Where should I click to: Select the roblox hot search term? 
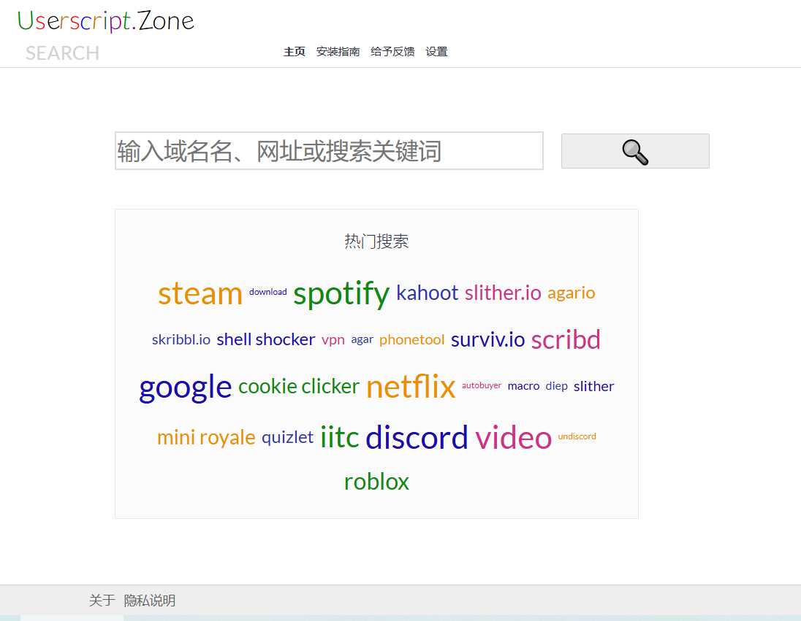pos(376,481)
